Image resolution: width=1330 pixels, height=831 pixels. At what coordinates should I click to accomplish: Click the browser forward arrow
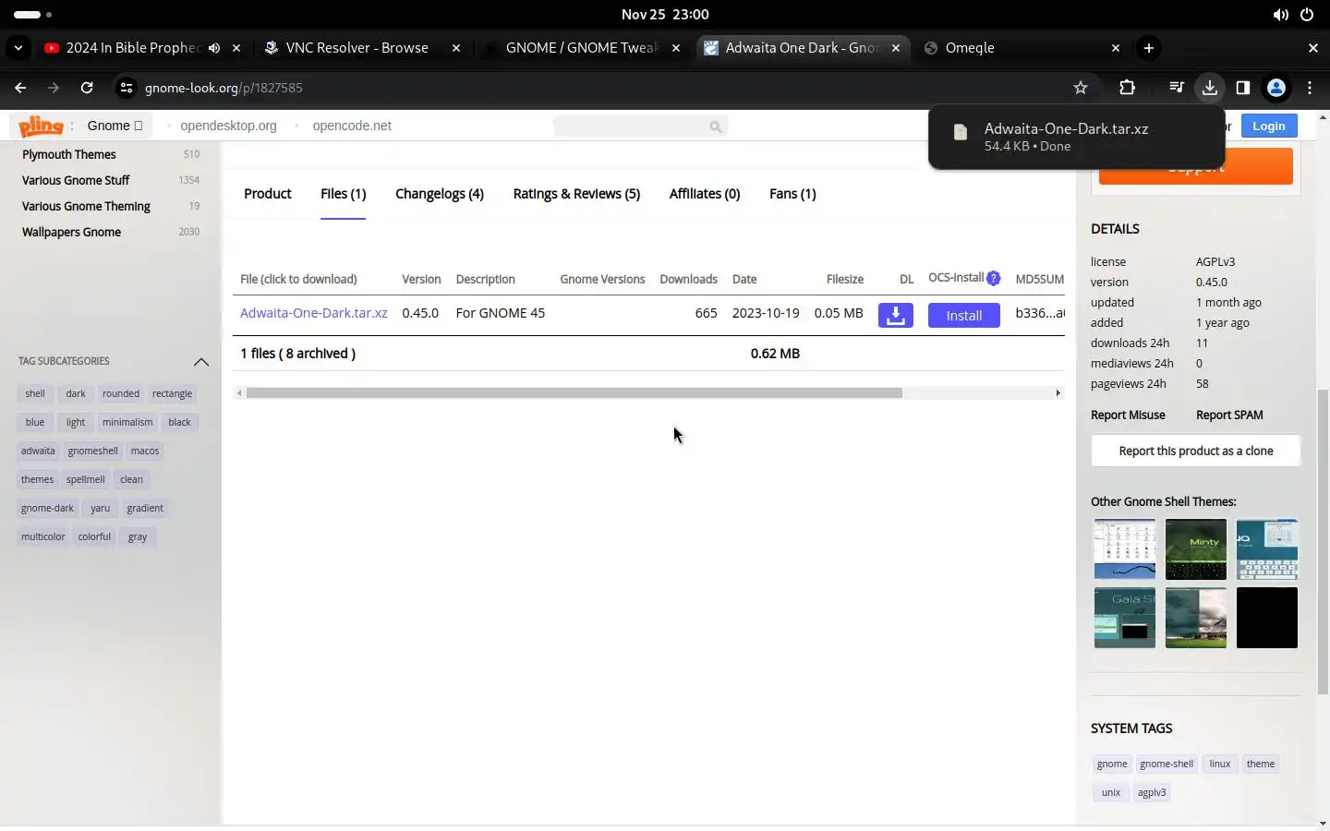pos(54,88)
